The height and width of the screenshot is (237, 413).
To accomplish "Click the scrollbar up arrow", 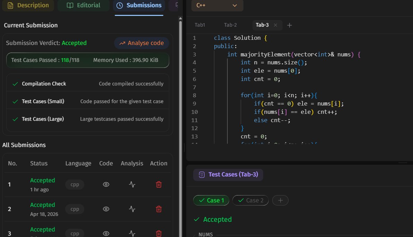I will 180,18.
